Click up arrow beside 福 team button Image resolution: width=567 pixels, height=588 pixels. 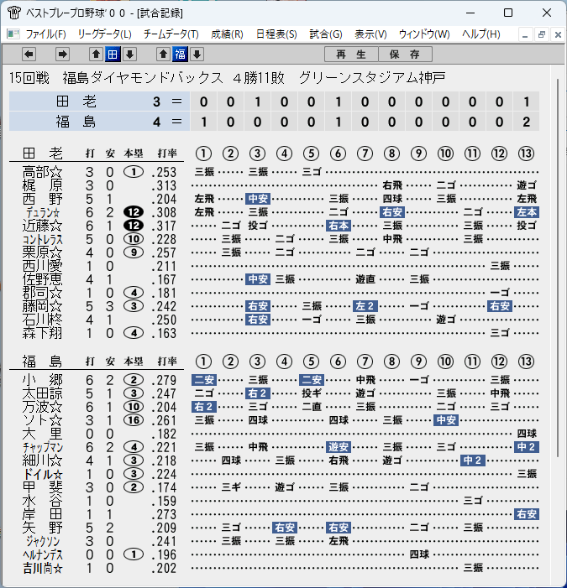[x=163, y=55]
